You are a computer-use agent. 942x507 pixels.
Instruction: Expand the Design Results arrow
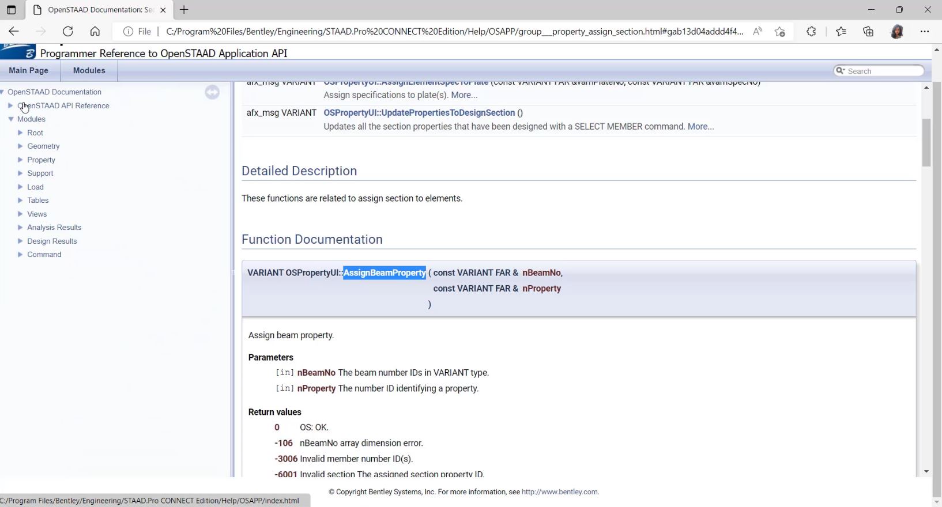pyautogui.click(x=20, y=241)
